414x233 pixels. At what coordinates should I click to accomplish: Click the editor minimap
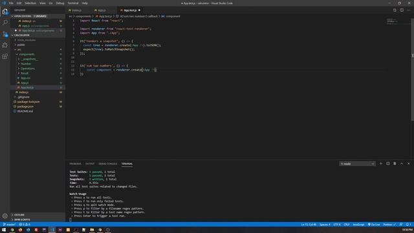point(398,21)
